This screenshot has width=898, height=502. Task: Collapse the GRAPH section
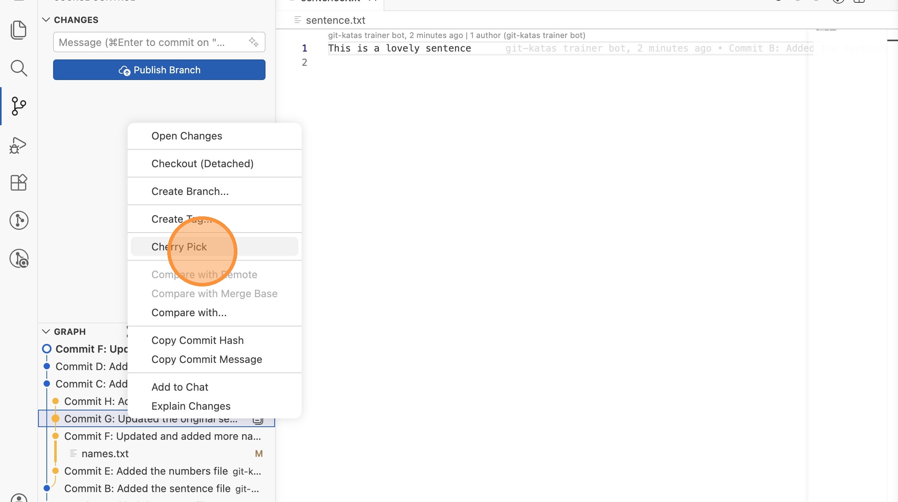[x=46, y=332]
